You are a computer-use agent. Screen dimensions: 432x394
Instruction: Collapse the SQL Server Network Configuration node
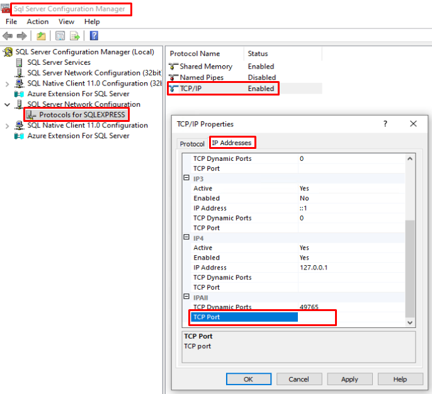pyautogui.click(x=8, y=105)
